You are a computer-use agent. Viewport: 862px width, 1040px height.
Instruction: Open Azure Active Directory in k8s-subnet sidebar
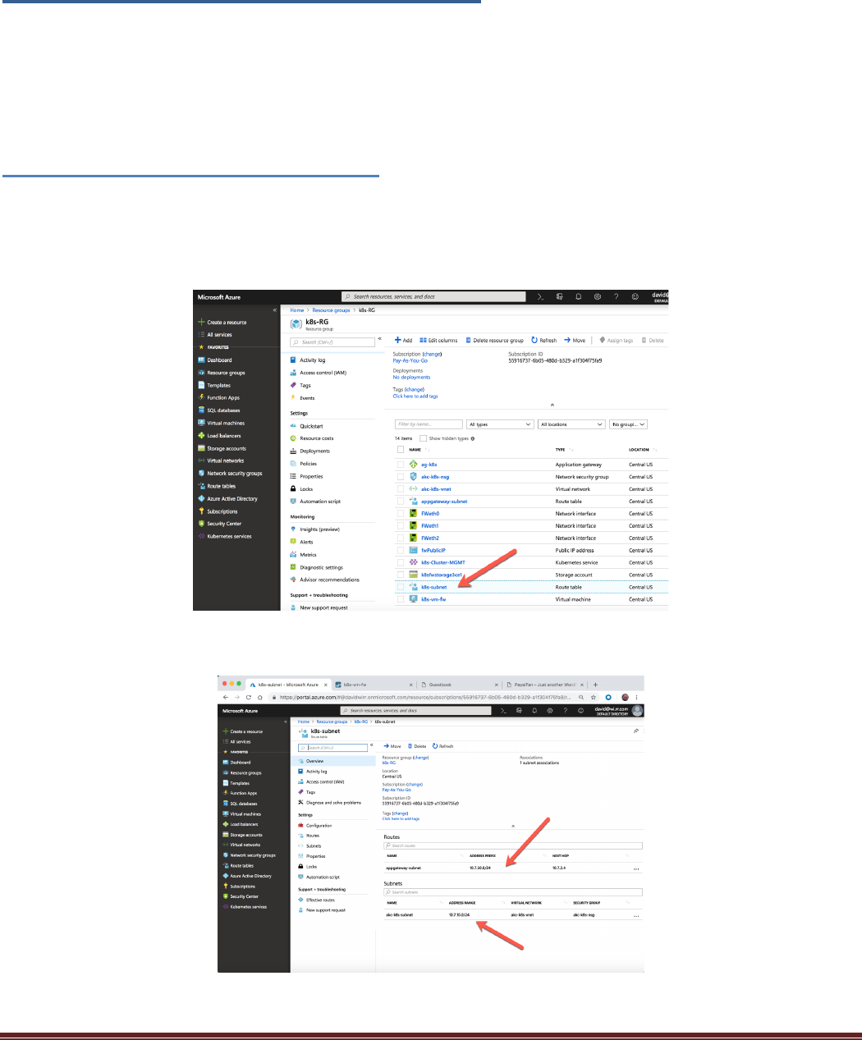[x=247, y=876]
